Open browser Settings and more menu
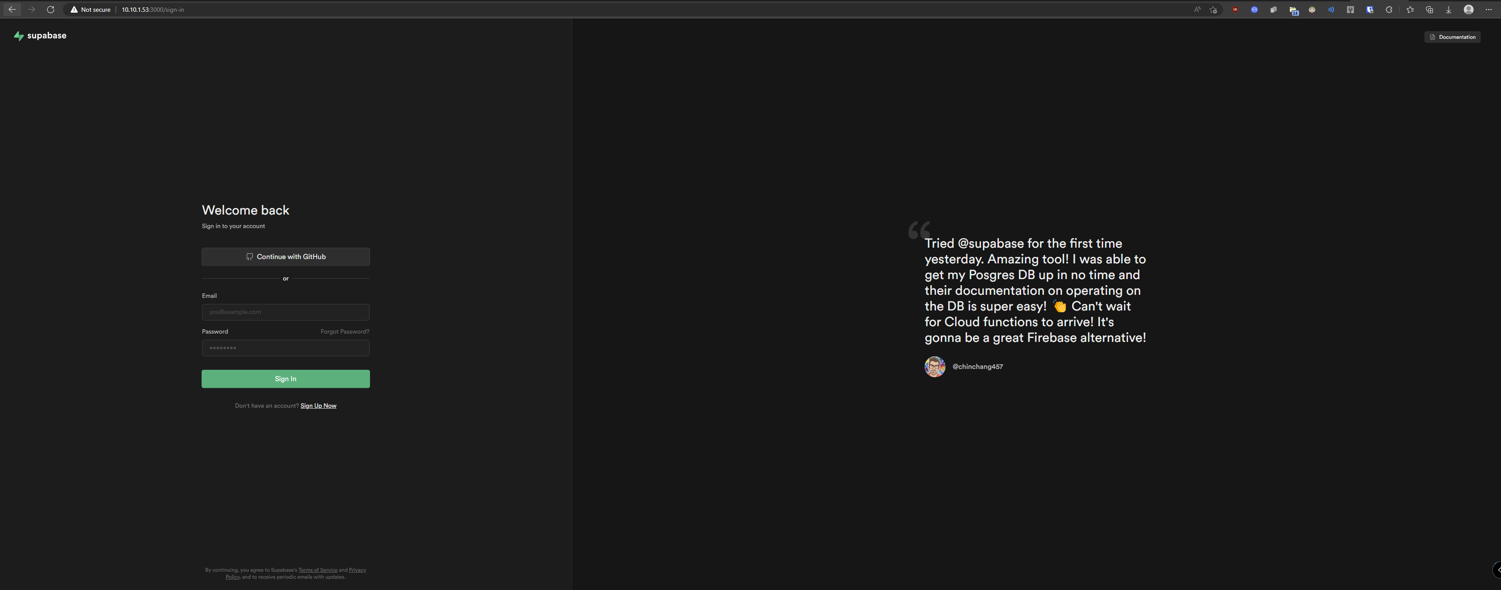 click(x=1488, y=10)
